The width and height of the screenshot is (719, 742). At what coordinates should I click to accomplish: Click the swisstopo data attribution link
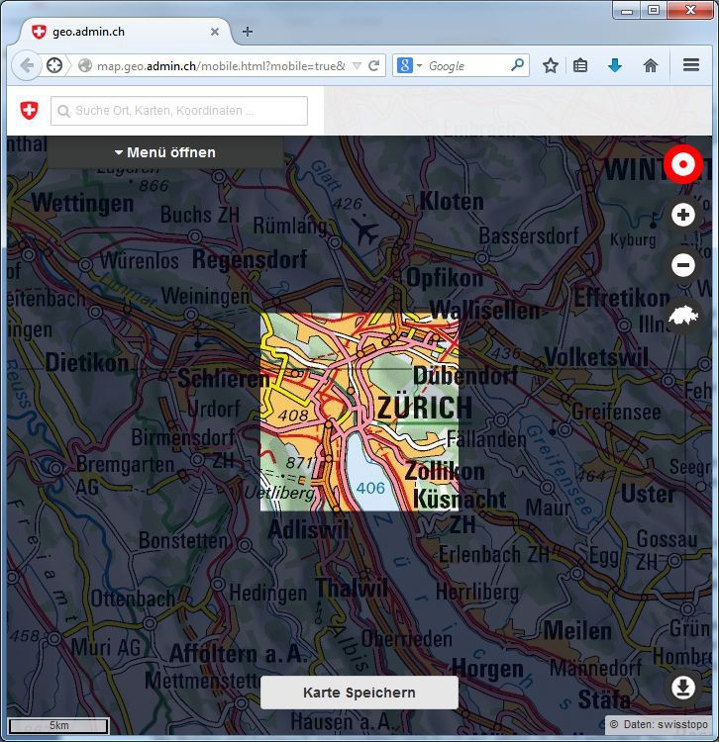[683, 725]
